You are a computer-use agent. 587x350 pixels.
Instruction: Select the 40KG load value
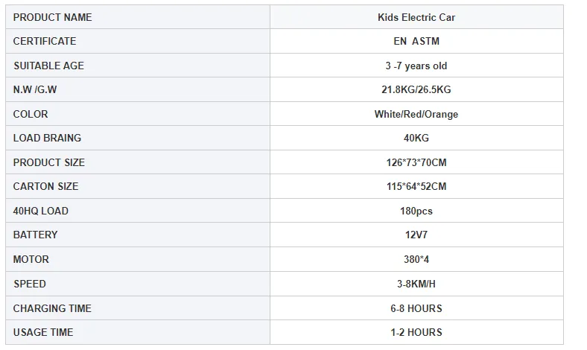point(416,138)
